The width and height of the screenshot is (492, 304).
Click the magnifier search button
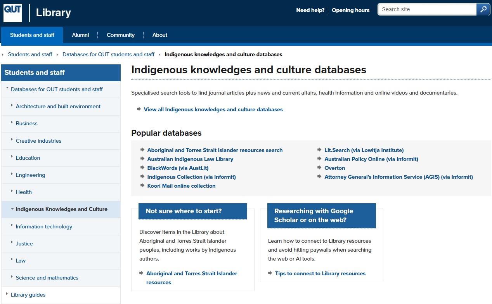click(483, 10)
